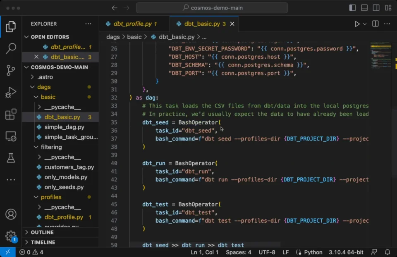Open the Source Control view
The width and height of the screenshot is (397, 257).
tap(11, 70)
